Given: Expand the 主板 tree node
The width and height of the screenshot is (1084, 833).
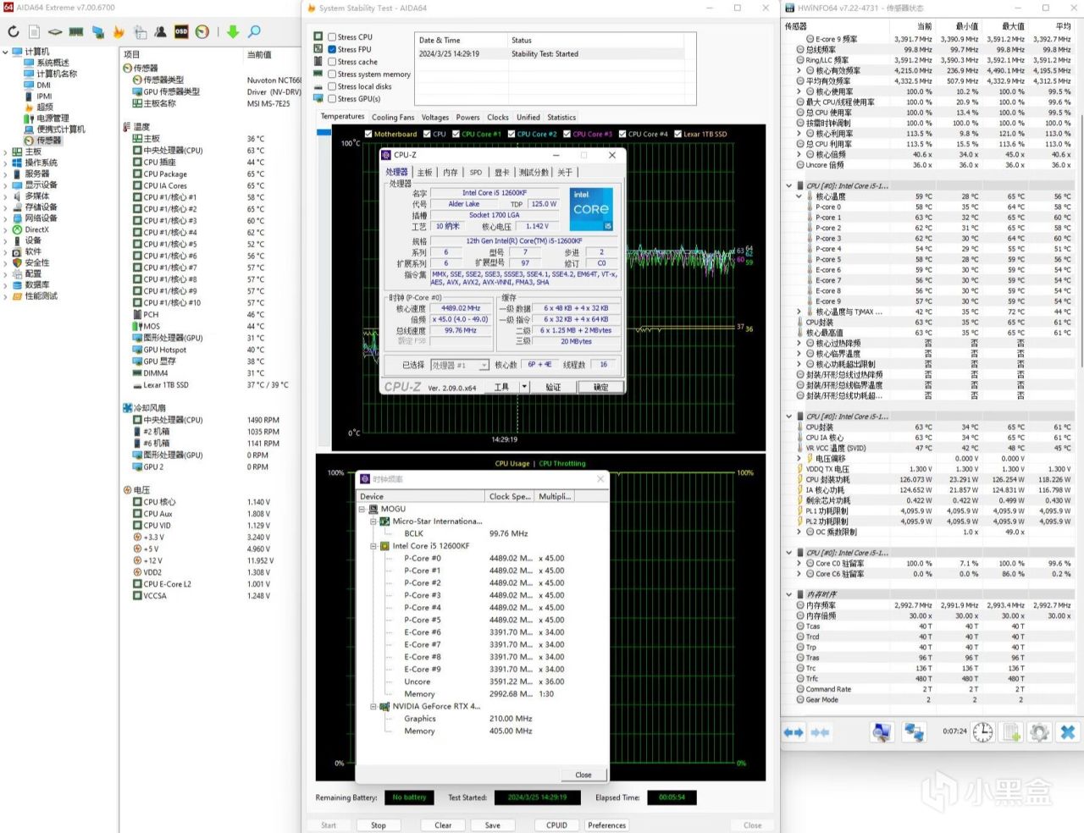Looking at the screenshot, I should 6,152.
